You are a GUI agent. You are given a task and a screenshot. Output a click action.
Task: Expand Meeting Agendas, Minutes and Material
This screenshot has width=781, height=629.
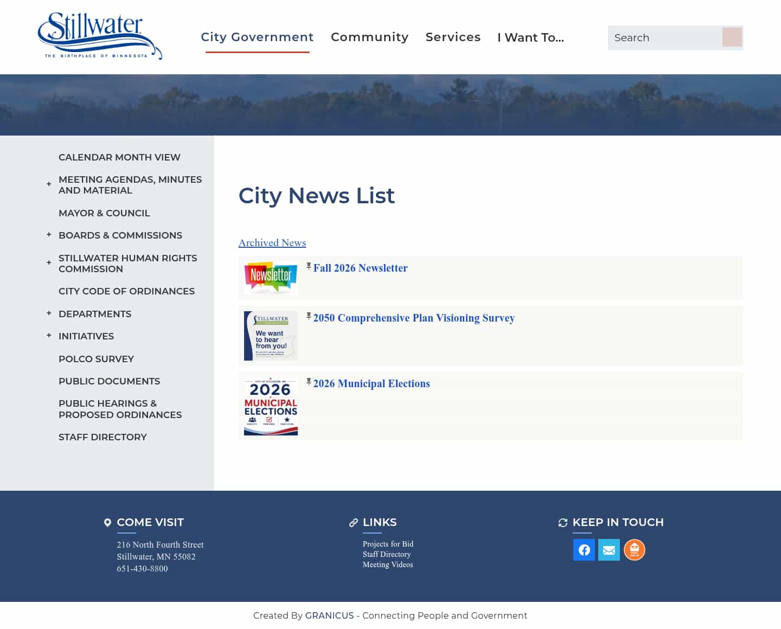point(49,184)
